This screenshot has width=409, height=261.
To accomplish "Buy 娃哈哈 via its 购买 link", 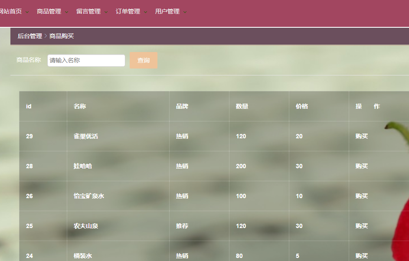I will pyautogui.click(x=362, y=166).
